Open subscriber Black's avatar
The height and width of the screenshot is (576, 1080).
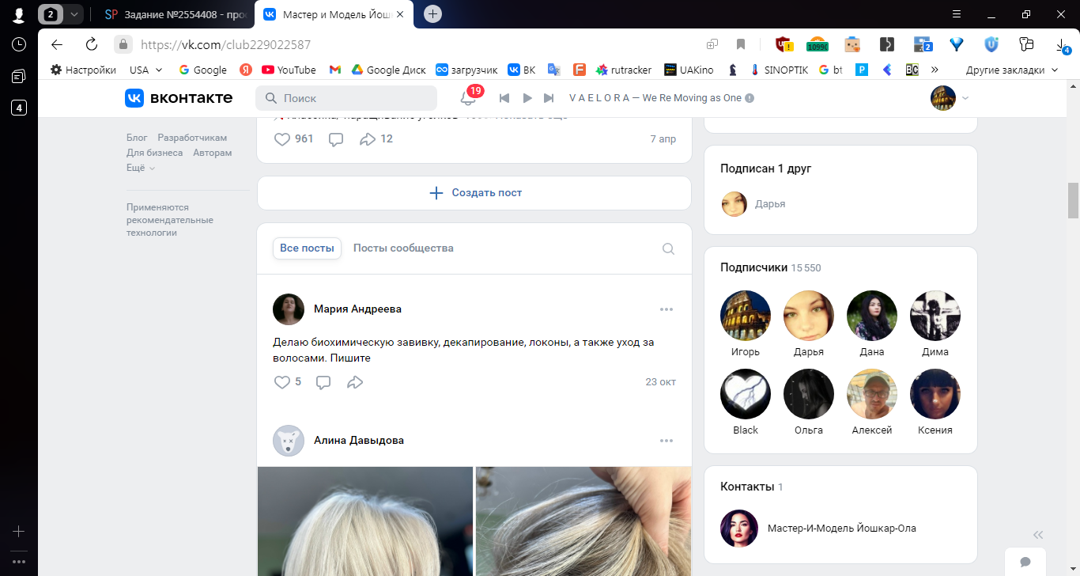pos(746,394)
